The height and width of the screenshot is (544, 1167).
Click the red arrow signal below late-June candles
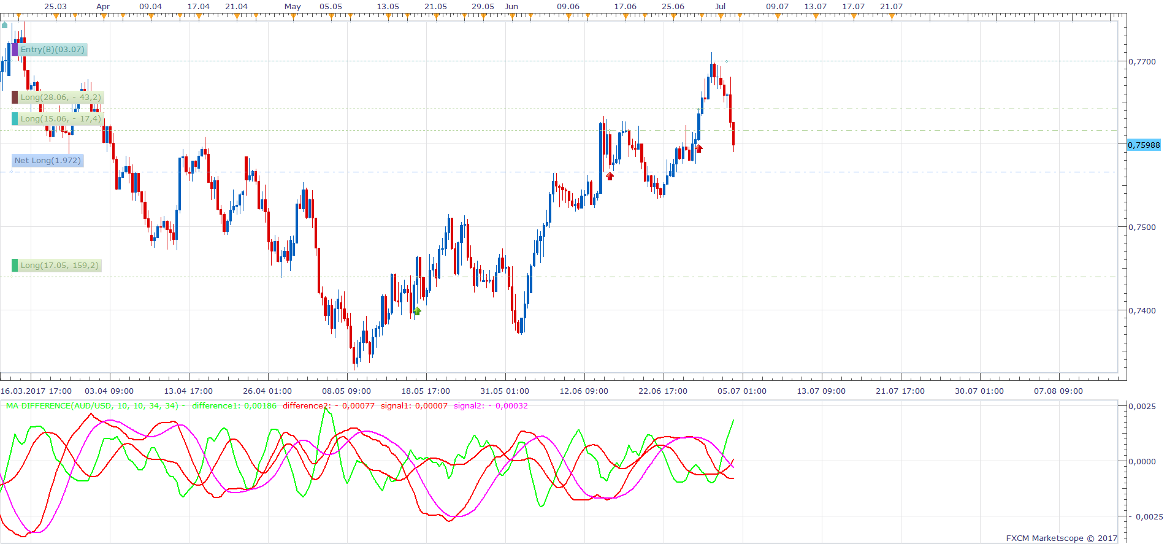pos(698,148)
